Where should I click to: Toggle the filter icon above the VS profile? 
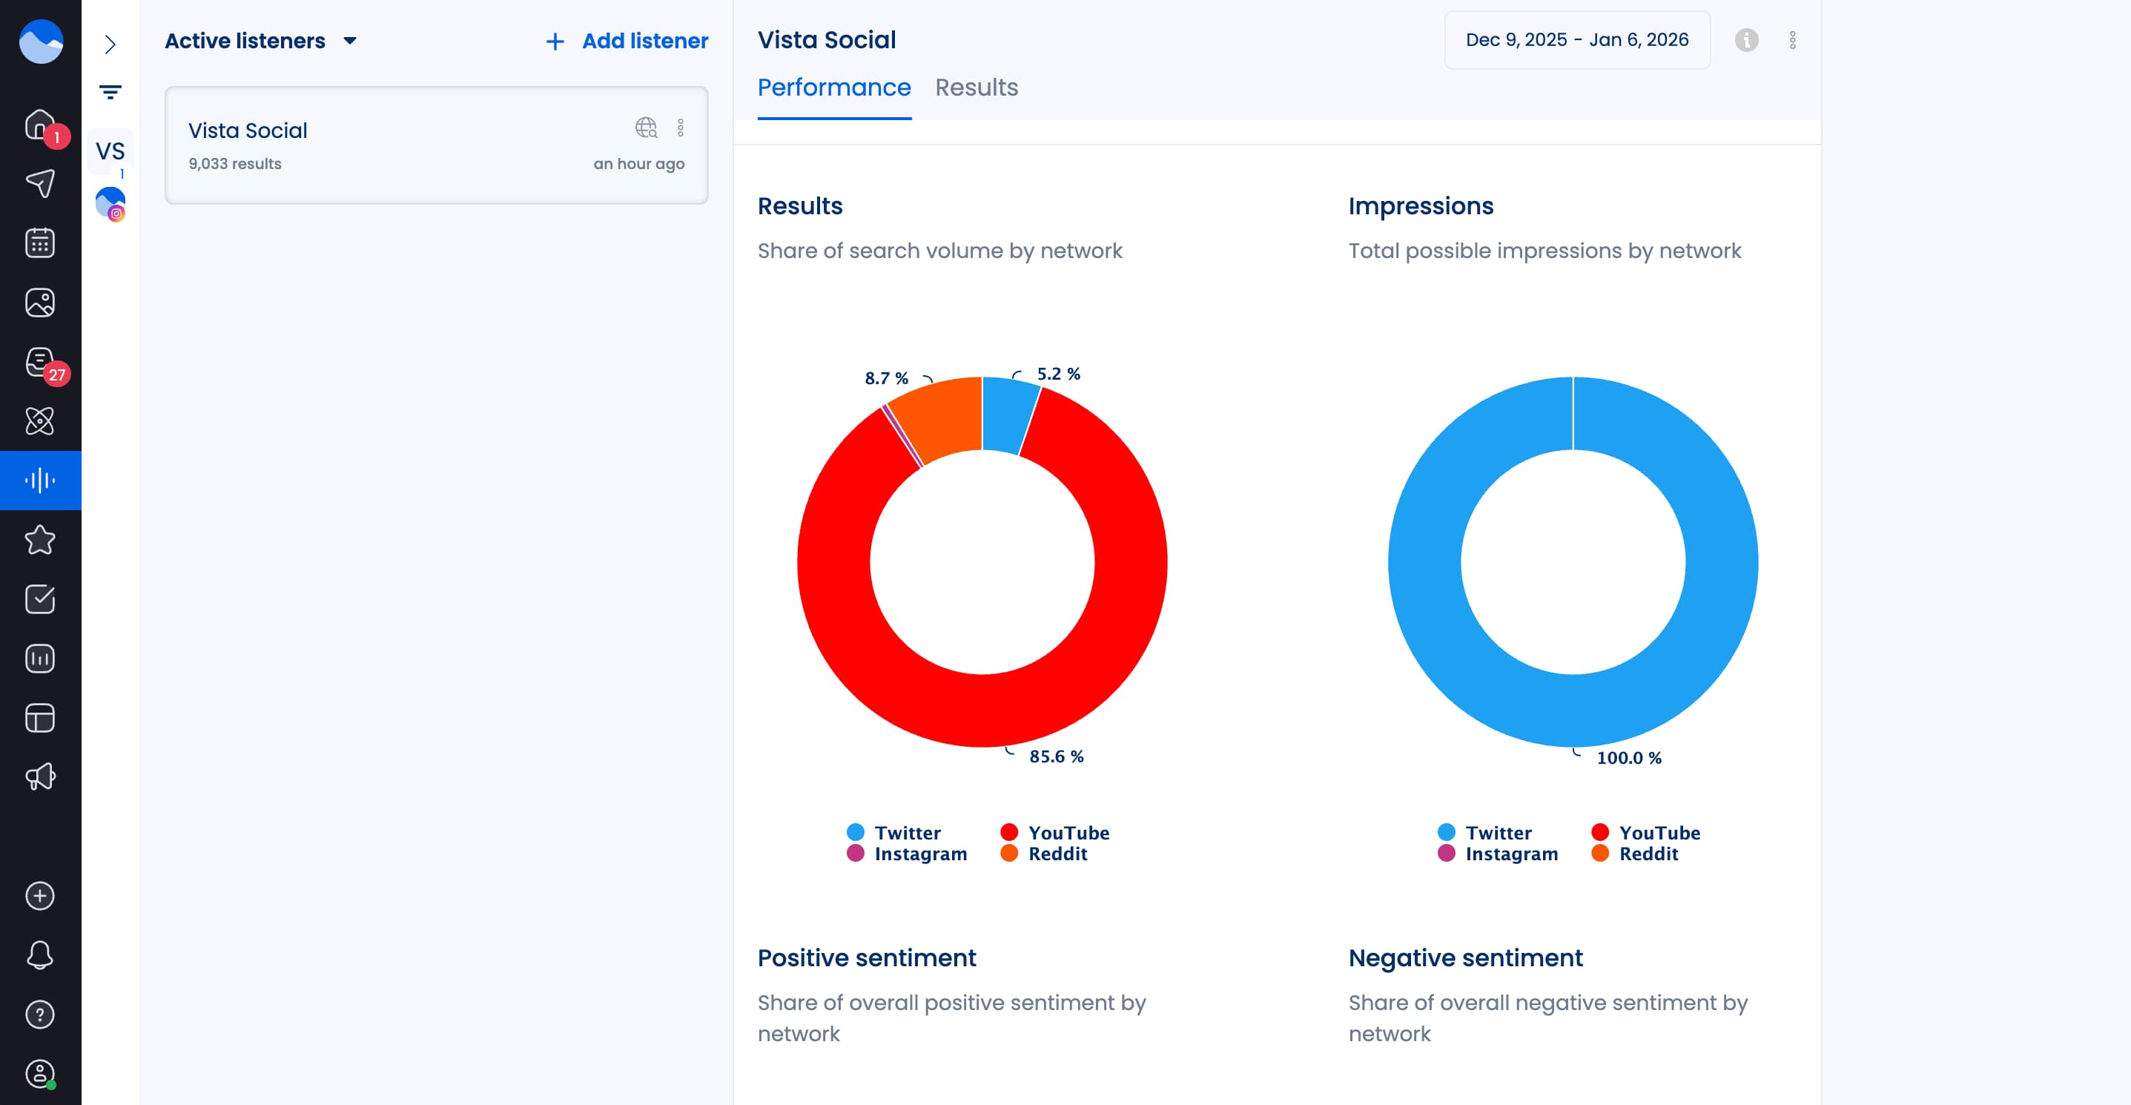click(x=110, y=91)
